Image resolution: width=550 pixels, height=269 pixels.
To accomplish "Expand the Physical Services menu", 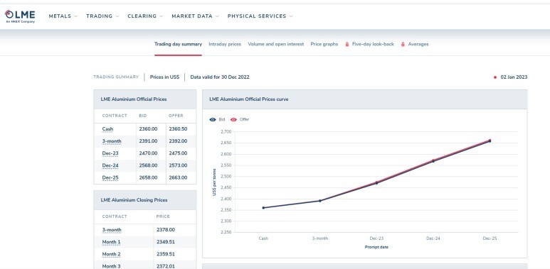I will click(x=260, y=16).
